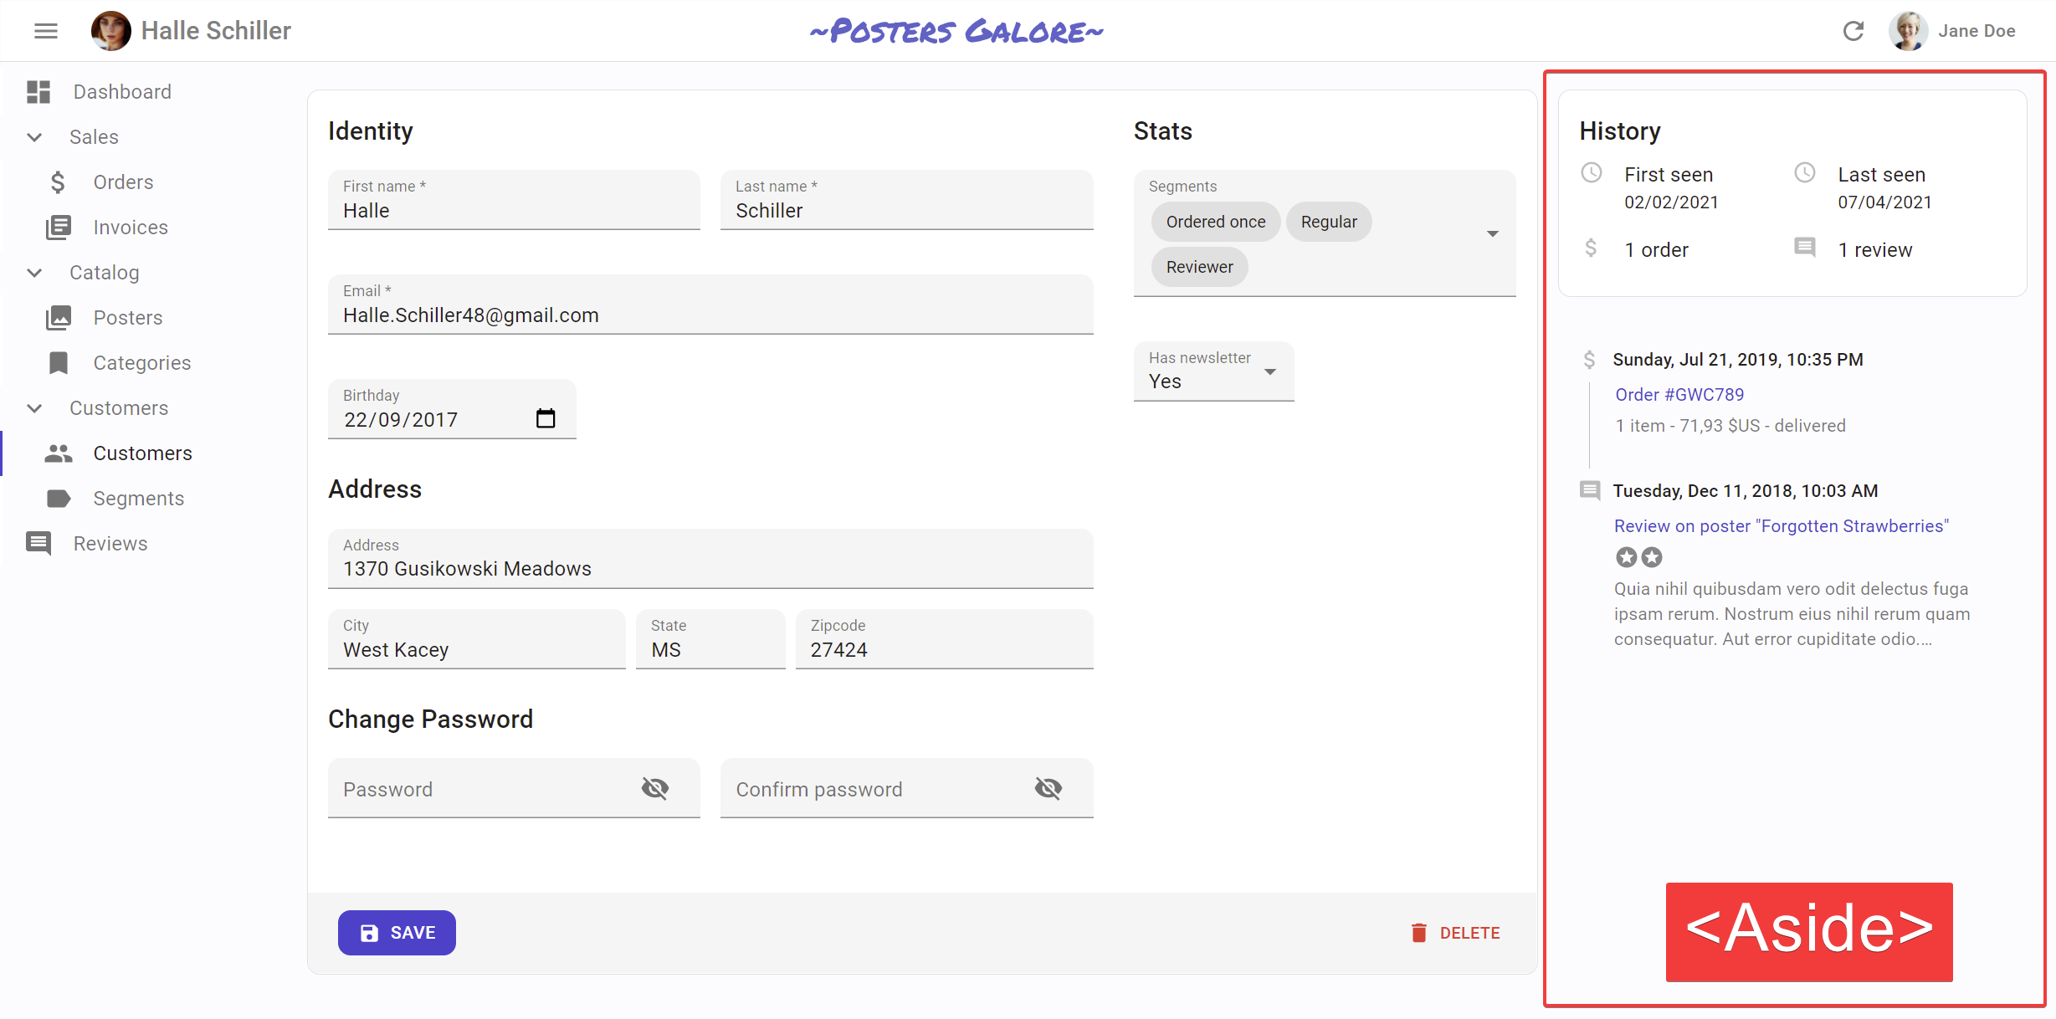Open the Segments dropdown in Stats panel

[x=1493, y=233]
